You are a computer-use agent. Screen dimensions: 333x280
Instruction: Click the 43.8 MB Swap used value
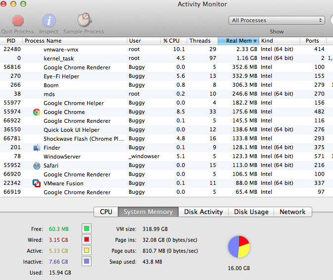click(152, 262)
